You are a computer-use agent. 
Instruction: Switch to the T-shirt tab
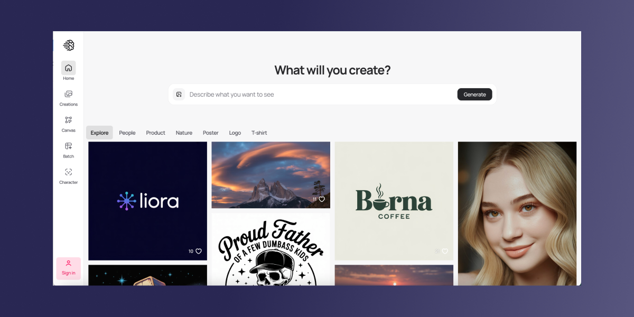pyautogui.click(x=259, y=133)
